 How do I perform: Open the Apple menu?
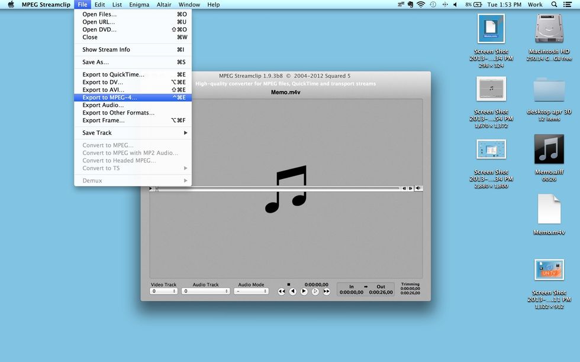pyautogui.click(x=11, y=4)
